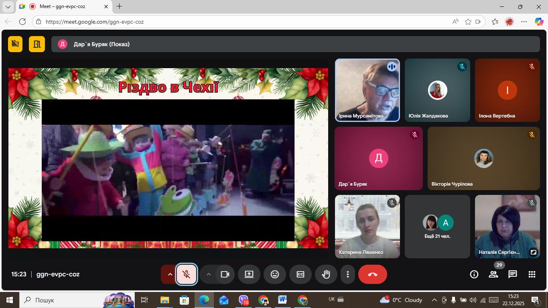Screen dimensions: 548x308
Task: Start screen presentation with Present button
Action: (249, 274)
